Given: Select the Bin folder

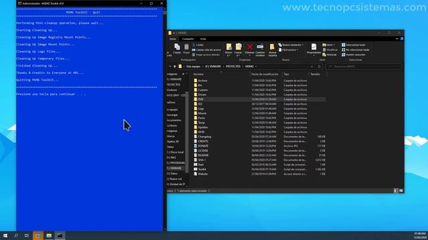Looking at the screenshot, I should click(200, 85).
